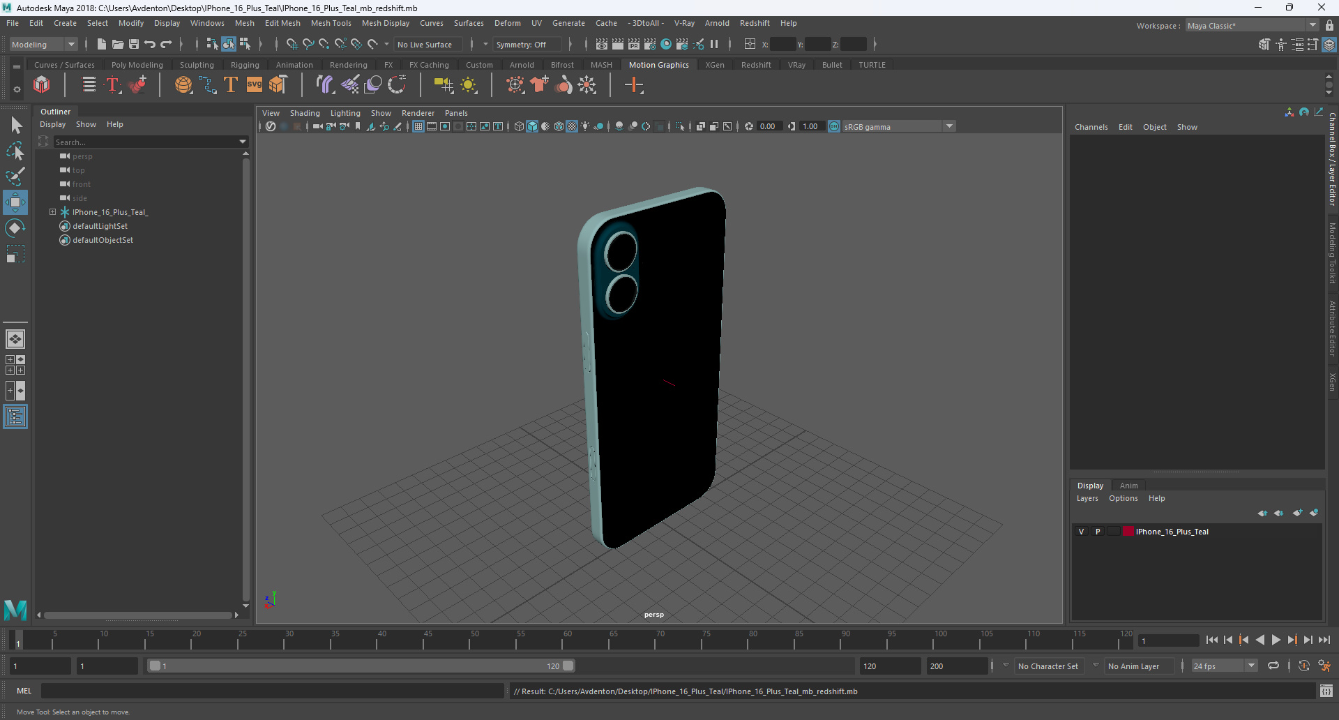This screenshot has width=1339, height=720.
Task: Select the arrow Select tool in the toolbox
Action: pyautogui.click(x=15, y=126)
